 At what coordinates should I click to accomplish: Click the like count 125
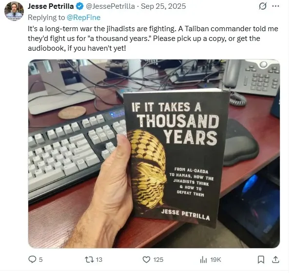point(158,260)
